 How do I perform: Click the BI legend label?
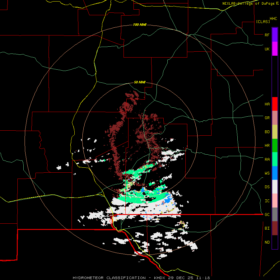[x=267, y=228]
